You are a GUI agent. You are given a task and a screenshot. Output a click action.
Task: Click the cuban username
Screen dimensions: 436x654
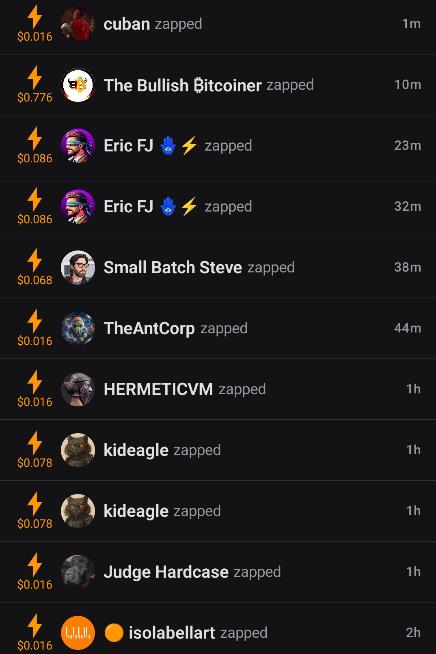click(127, 24)
